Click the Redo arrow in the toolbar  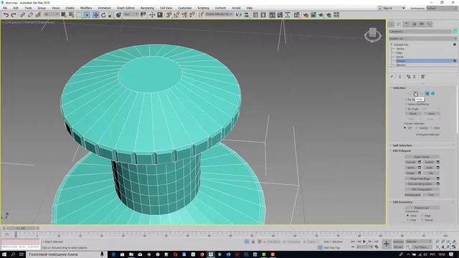[x=13, y=14]
